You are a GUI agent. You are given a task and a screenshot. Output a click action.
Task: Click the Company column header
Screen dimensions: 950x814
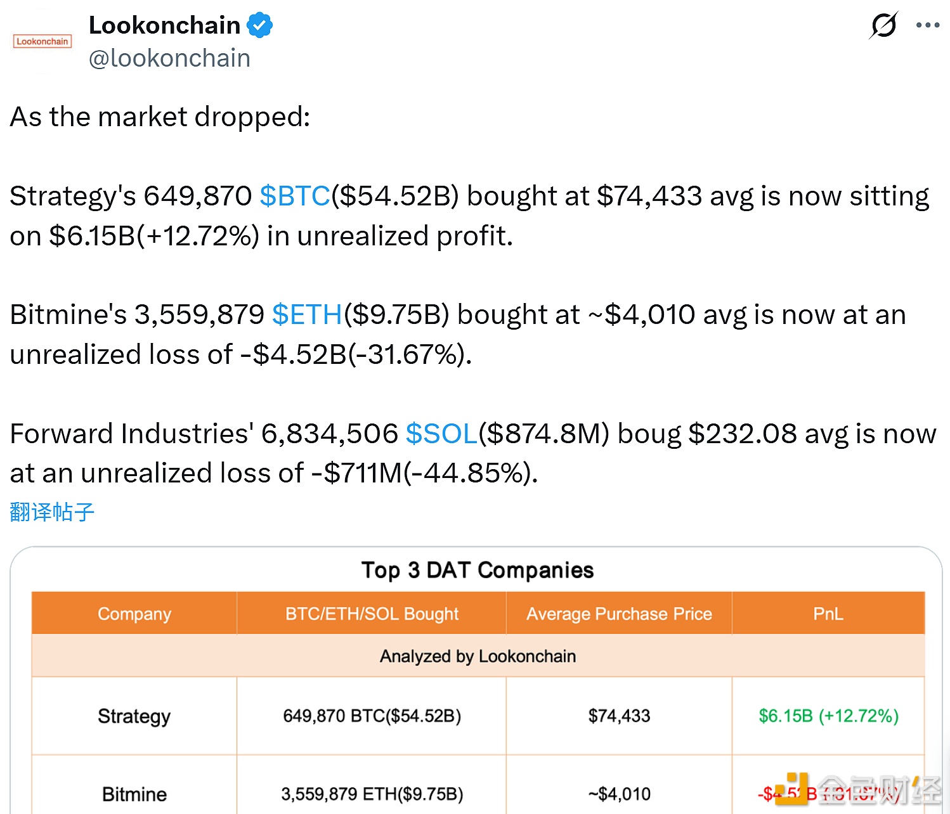pos(134,614)
